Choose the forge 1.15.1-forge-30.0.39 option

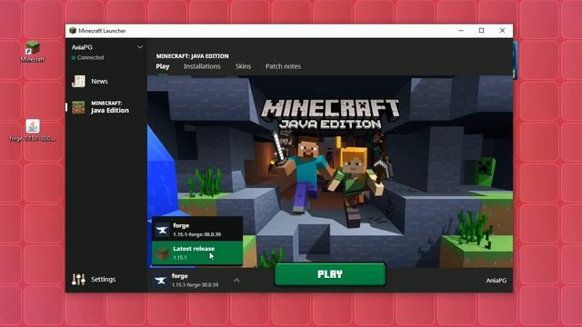(x=197, y=230)
